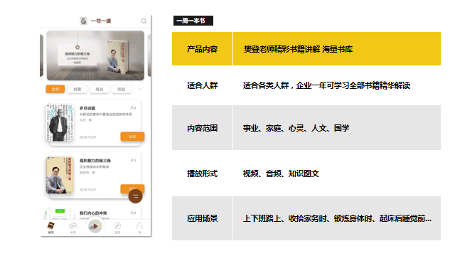Open the 我 profile tab icon
This screenshot has height=256, width=455.
(139, 225)
